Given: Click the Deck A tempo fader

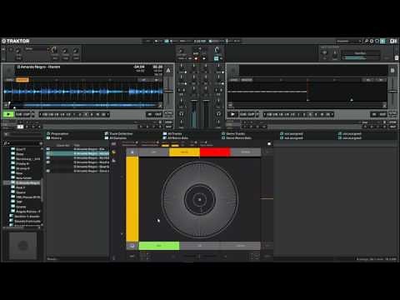Looking at the screenshot, I should click(x=168, y=91).
